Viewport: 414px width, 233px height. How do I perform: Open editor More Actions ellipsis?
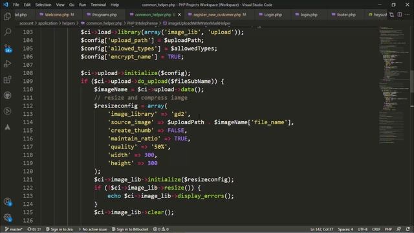408,15
